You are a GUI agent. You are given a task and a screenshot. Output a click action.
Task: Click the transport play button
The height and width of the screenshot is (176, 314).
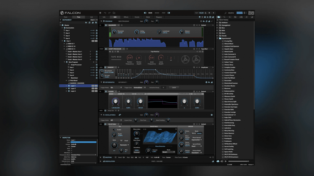(213, 13)
